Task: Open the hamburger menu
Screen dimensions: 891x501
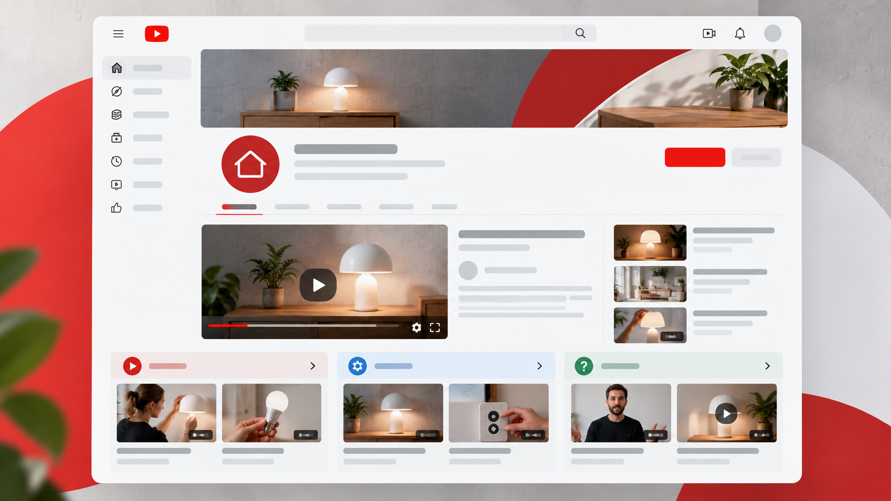Action: coord(118,34)
